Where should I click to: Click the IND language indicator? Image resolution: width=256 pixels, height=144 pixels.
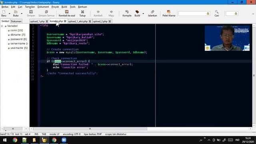point(237,140)
